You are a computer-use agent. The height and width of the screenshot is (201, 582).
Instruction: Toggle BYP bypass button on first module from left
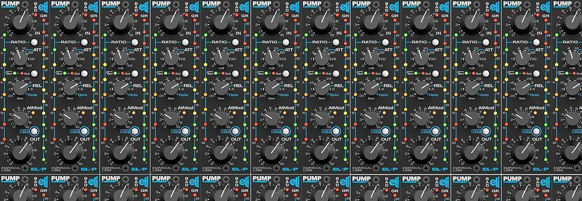point(34,131)
